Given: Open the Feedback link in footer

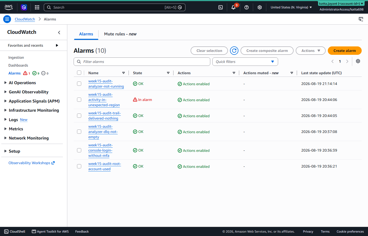Looking at the screenshot, I should coord(82,232).
